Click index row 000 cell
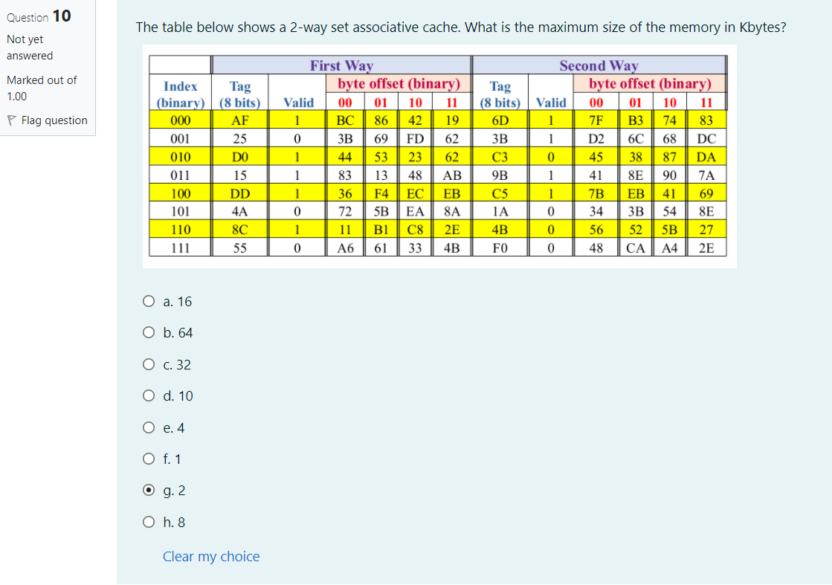 tap(181, 120)
